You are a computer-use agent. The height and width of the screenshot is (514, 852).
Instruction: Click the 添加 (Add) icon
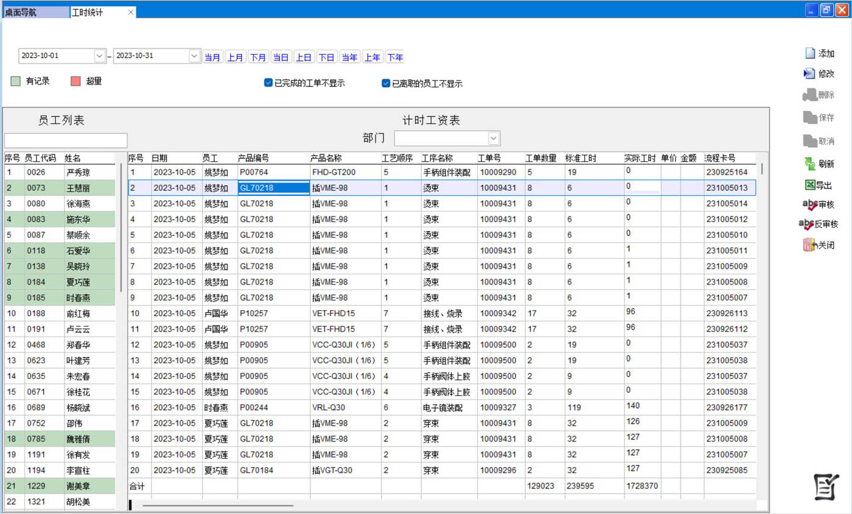[x=810, y=54]
